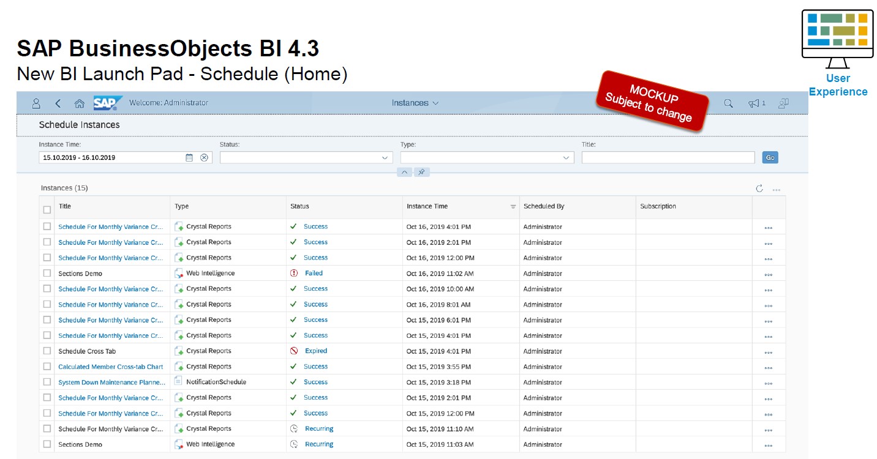This screenshot has height=459, width=877.
Task: Open actions menu for the Calculated Member Cross-tab Chart row
Action: tap(768, 367)
